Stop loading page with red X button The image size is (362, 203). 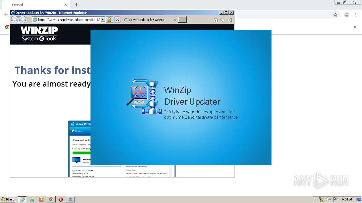tap(117, 19)
